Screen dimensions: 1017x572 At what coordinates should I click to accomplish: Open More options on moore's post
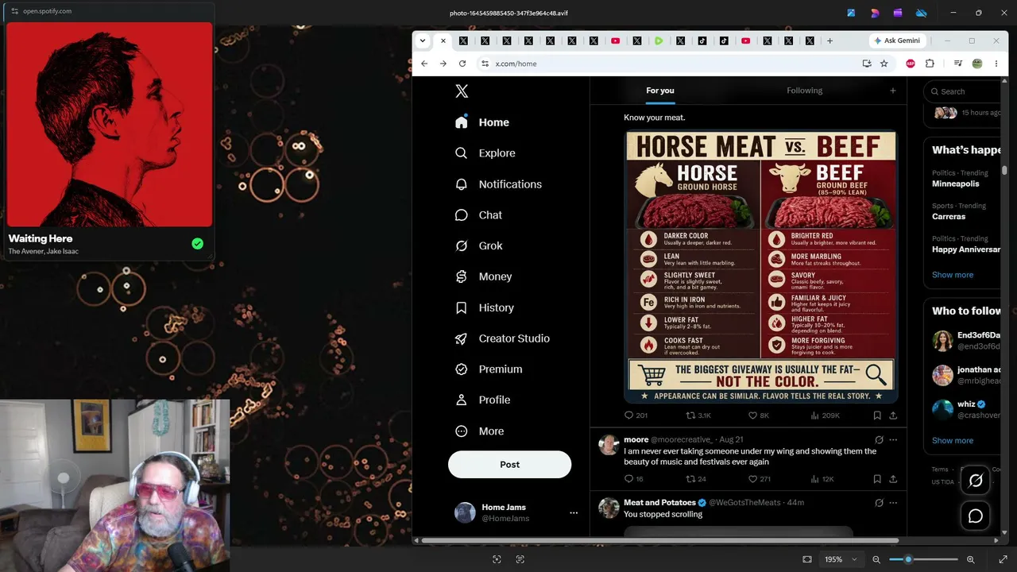(893, 439)
